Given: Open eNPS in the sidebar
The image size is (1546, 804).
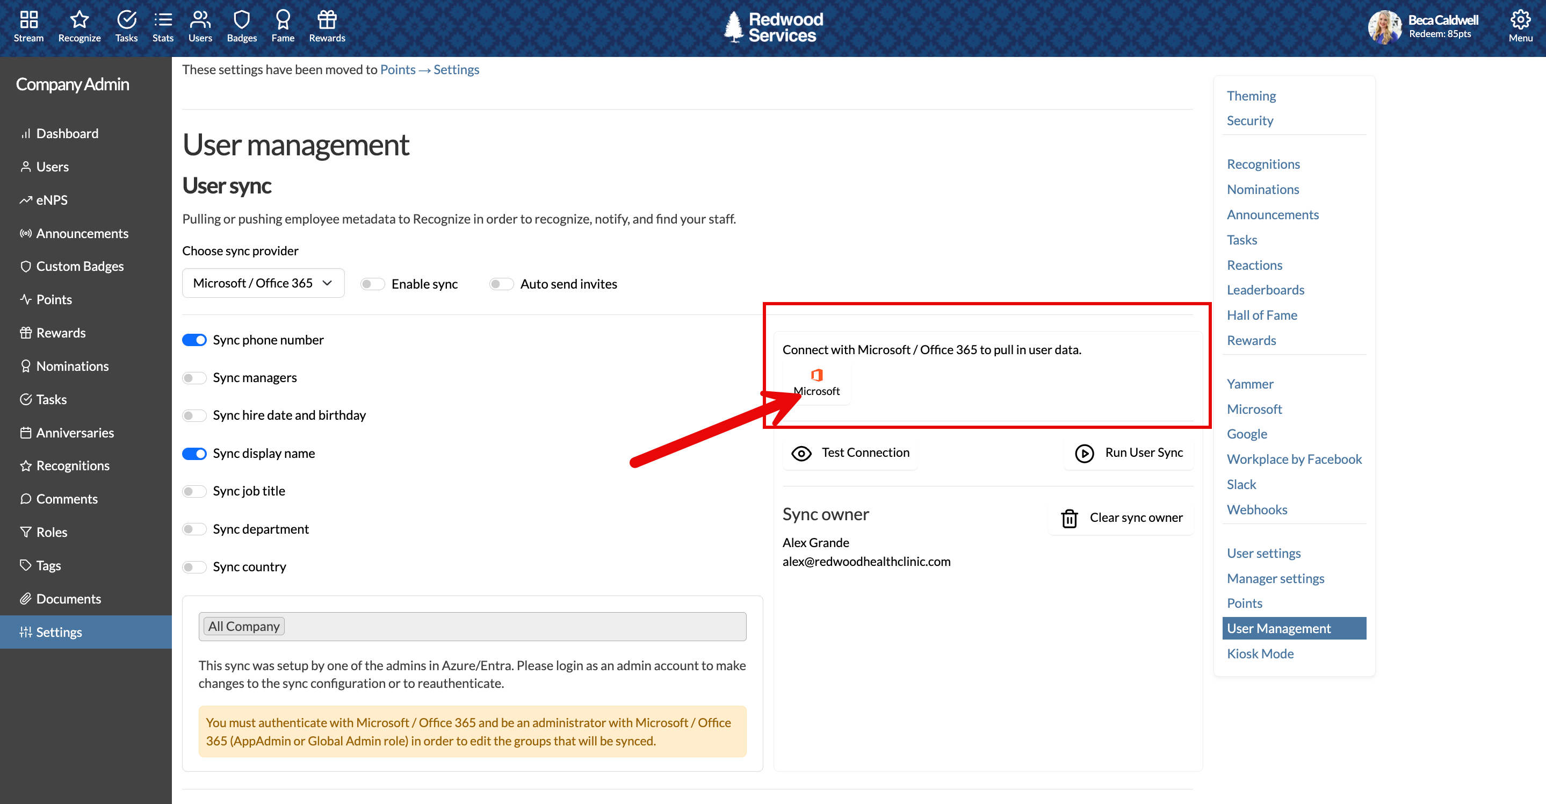Looking at the screenshot, I should (52, 200).
